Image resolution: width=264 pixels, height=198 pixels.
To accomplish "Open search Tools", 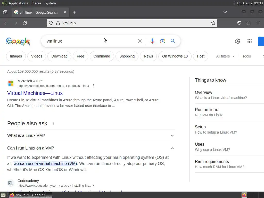I will pos(246,56).
